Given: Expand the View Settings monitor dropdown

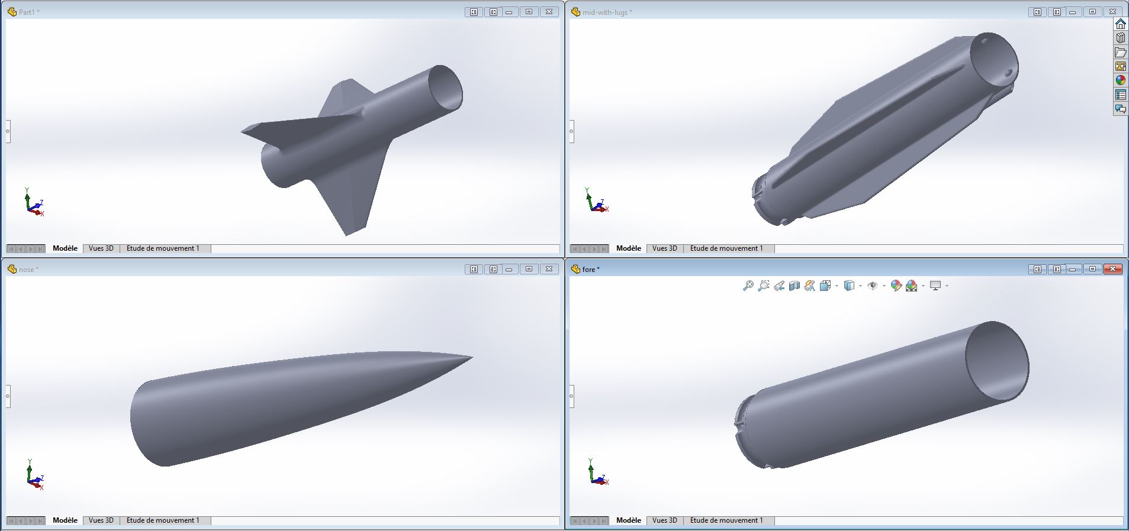Looking at the screenshot, I should click(947, 286).
